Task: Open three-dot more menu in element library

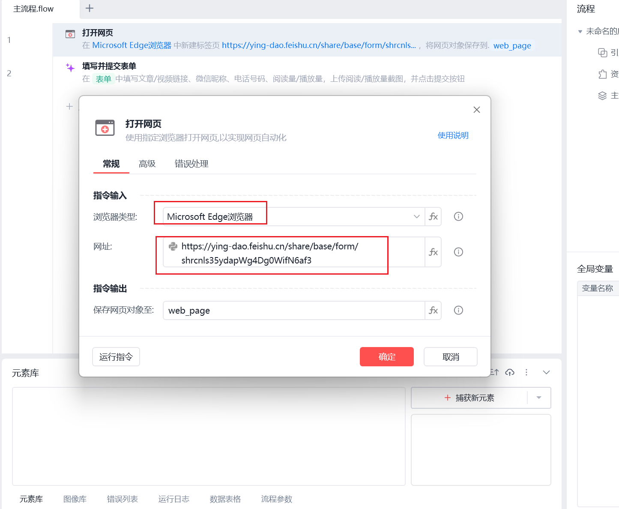Action: pos(526,372)
